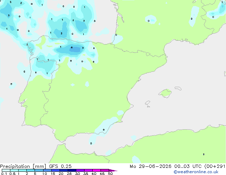Screen dimensions: 226x175
Task: Click the Ibiza island outline
Action: [148, 103]
